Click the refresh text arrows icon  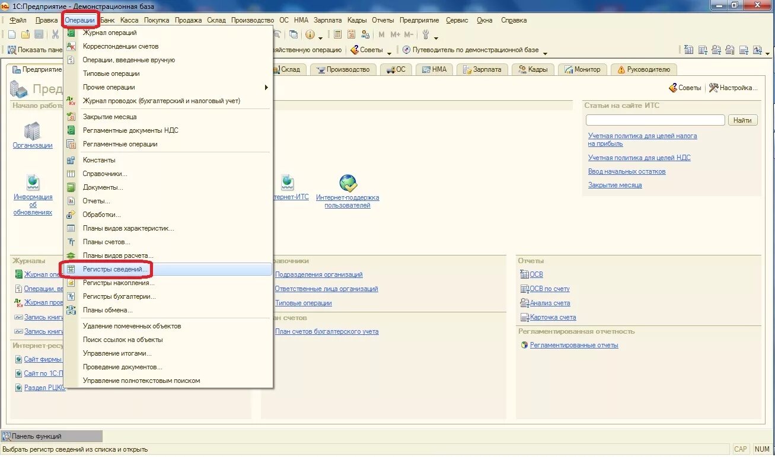tap(757, 50)
